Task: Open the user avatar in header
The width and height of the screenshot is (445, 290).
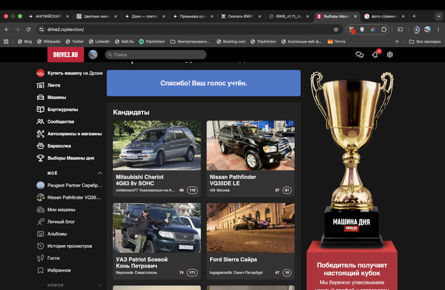Action: pyautogui.click(x=93, y=55)
